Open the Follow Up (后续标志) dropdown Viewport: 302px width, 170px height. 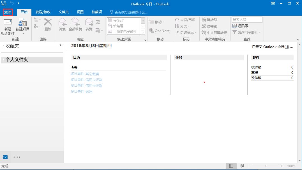pos(186,33)
